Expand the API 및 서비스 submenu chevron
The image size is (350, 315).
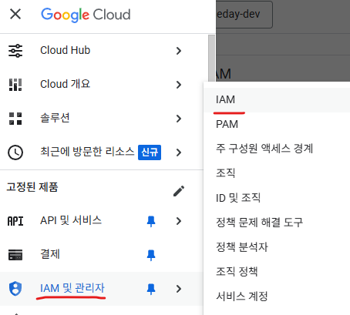click(x=179, y=221)
